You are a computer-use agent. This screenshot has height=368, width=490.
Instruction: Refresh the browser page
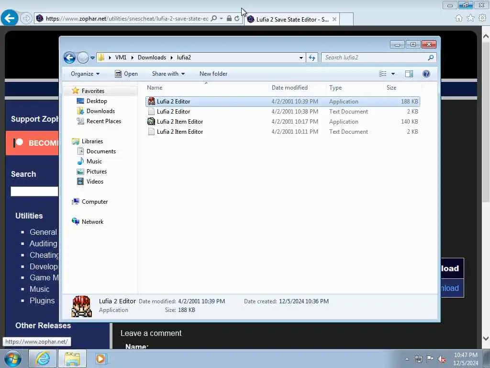coord(237,19)
